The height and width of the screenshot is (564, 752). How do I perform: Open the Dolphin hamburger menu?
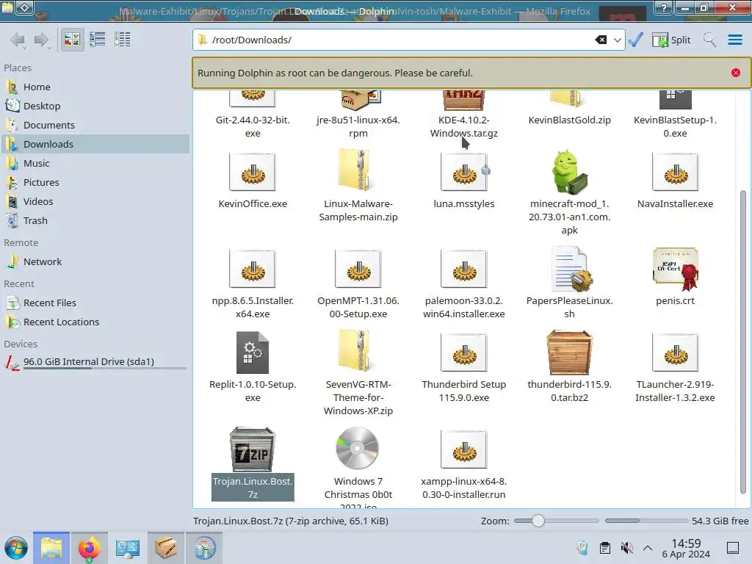tap(734, 40)
